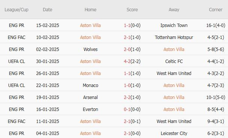
Task: Click the 0-1(0-0) Everton match score
Action: click(x=132, y=109)
